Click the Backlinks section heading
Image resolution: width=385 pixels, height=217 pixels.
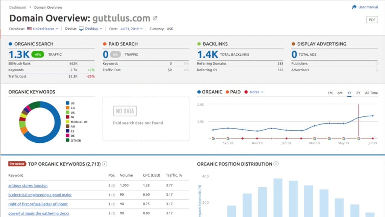pyautogui.click(x=215, y=44)
